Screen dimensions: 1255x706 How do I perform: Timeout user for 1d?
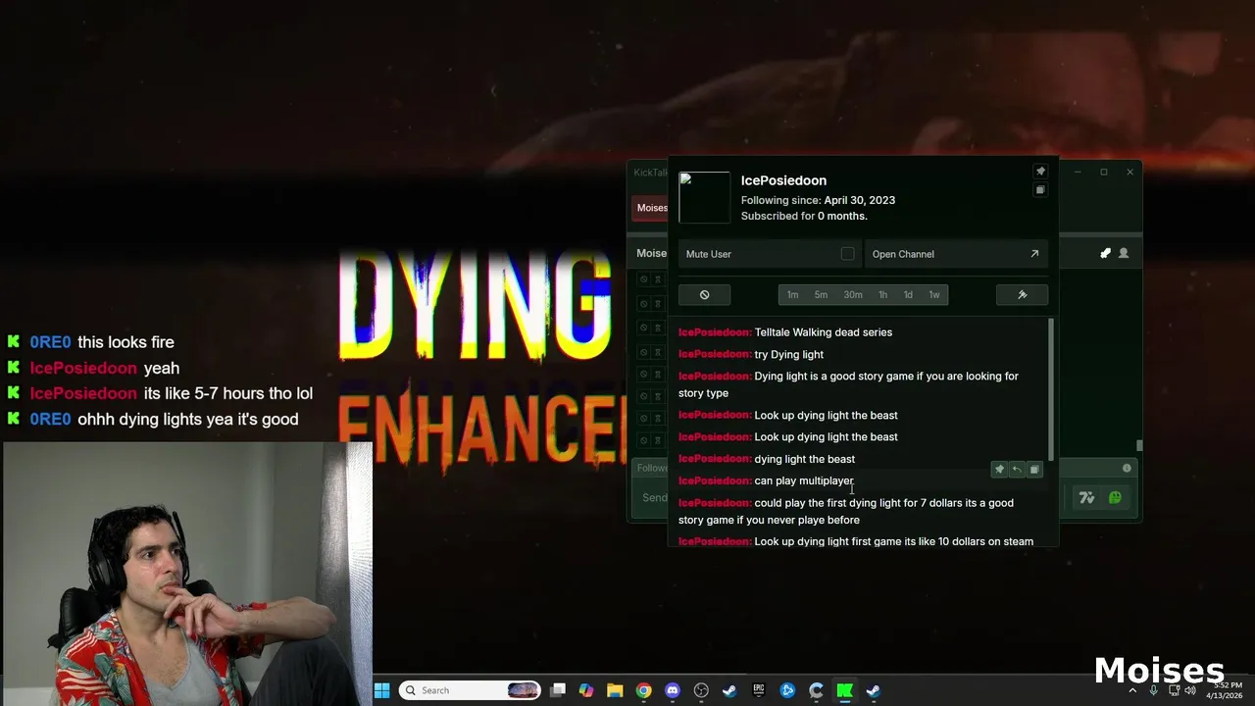[x=908, y=294]
